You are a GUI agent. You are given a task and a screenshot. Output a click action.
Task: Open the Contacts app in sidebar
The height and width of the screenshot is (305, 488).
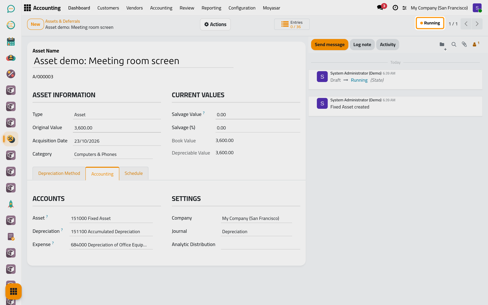coord(11,58)
